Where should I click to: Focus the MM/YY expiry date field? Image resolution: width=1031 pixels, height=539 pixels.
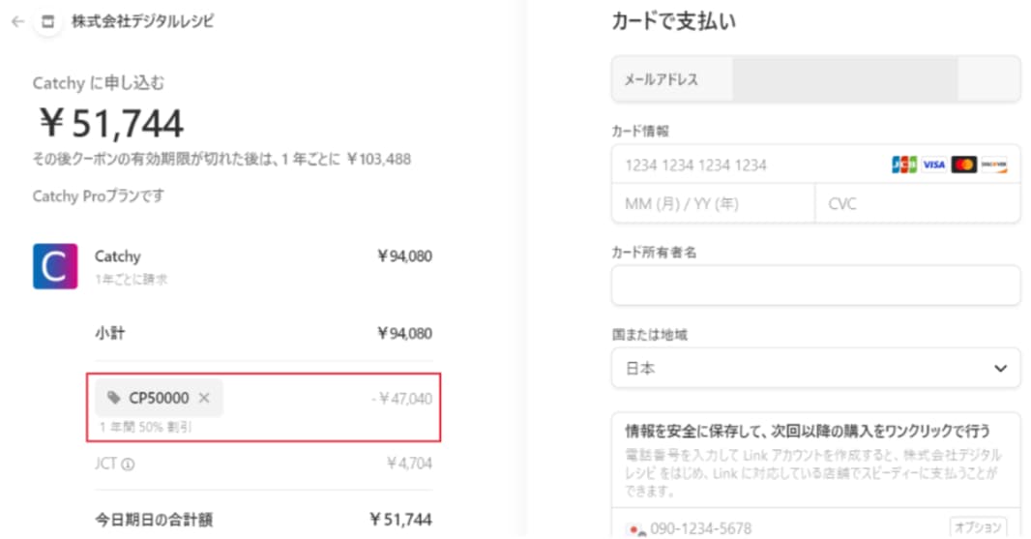point(714,203)
